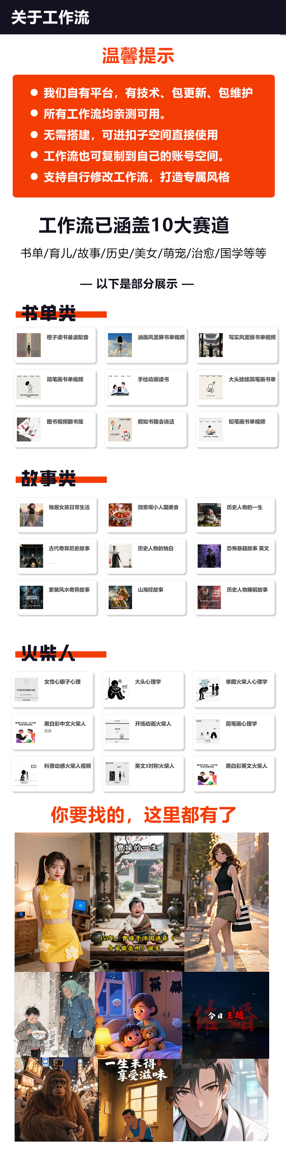286x1164 pixels.
Task: Select the 山海经故事 card
Action: (x=146, y=597)
